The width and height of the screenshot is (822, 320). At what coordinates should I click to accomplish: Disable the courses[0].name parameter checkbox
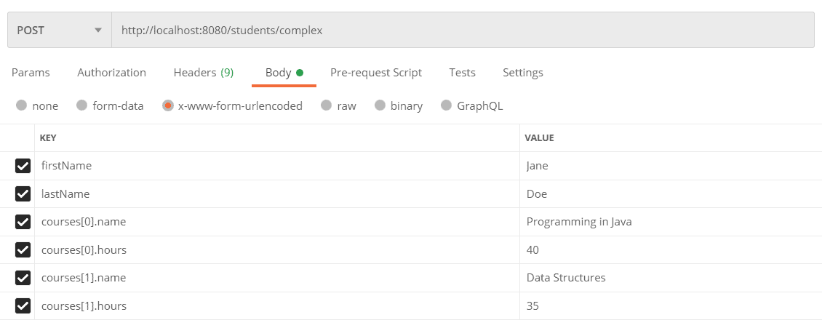coord(23,222)
